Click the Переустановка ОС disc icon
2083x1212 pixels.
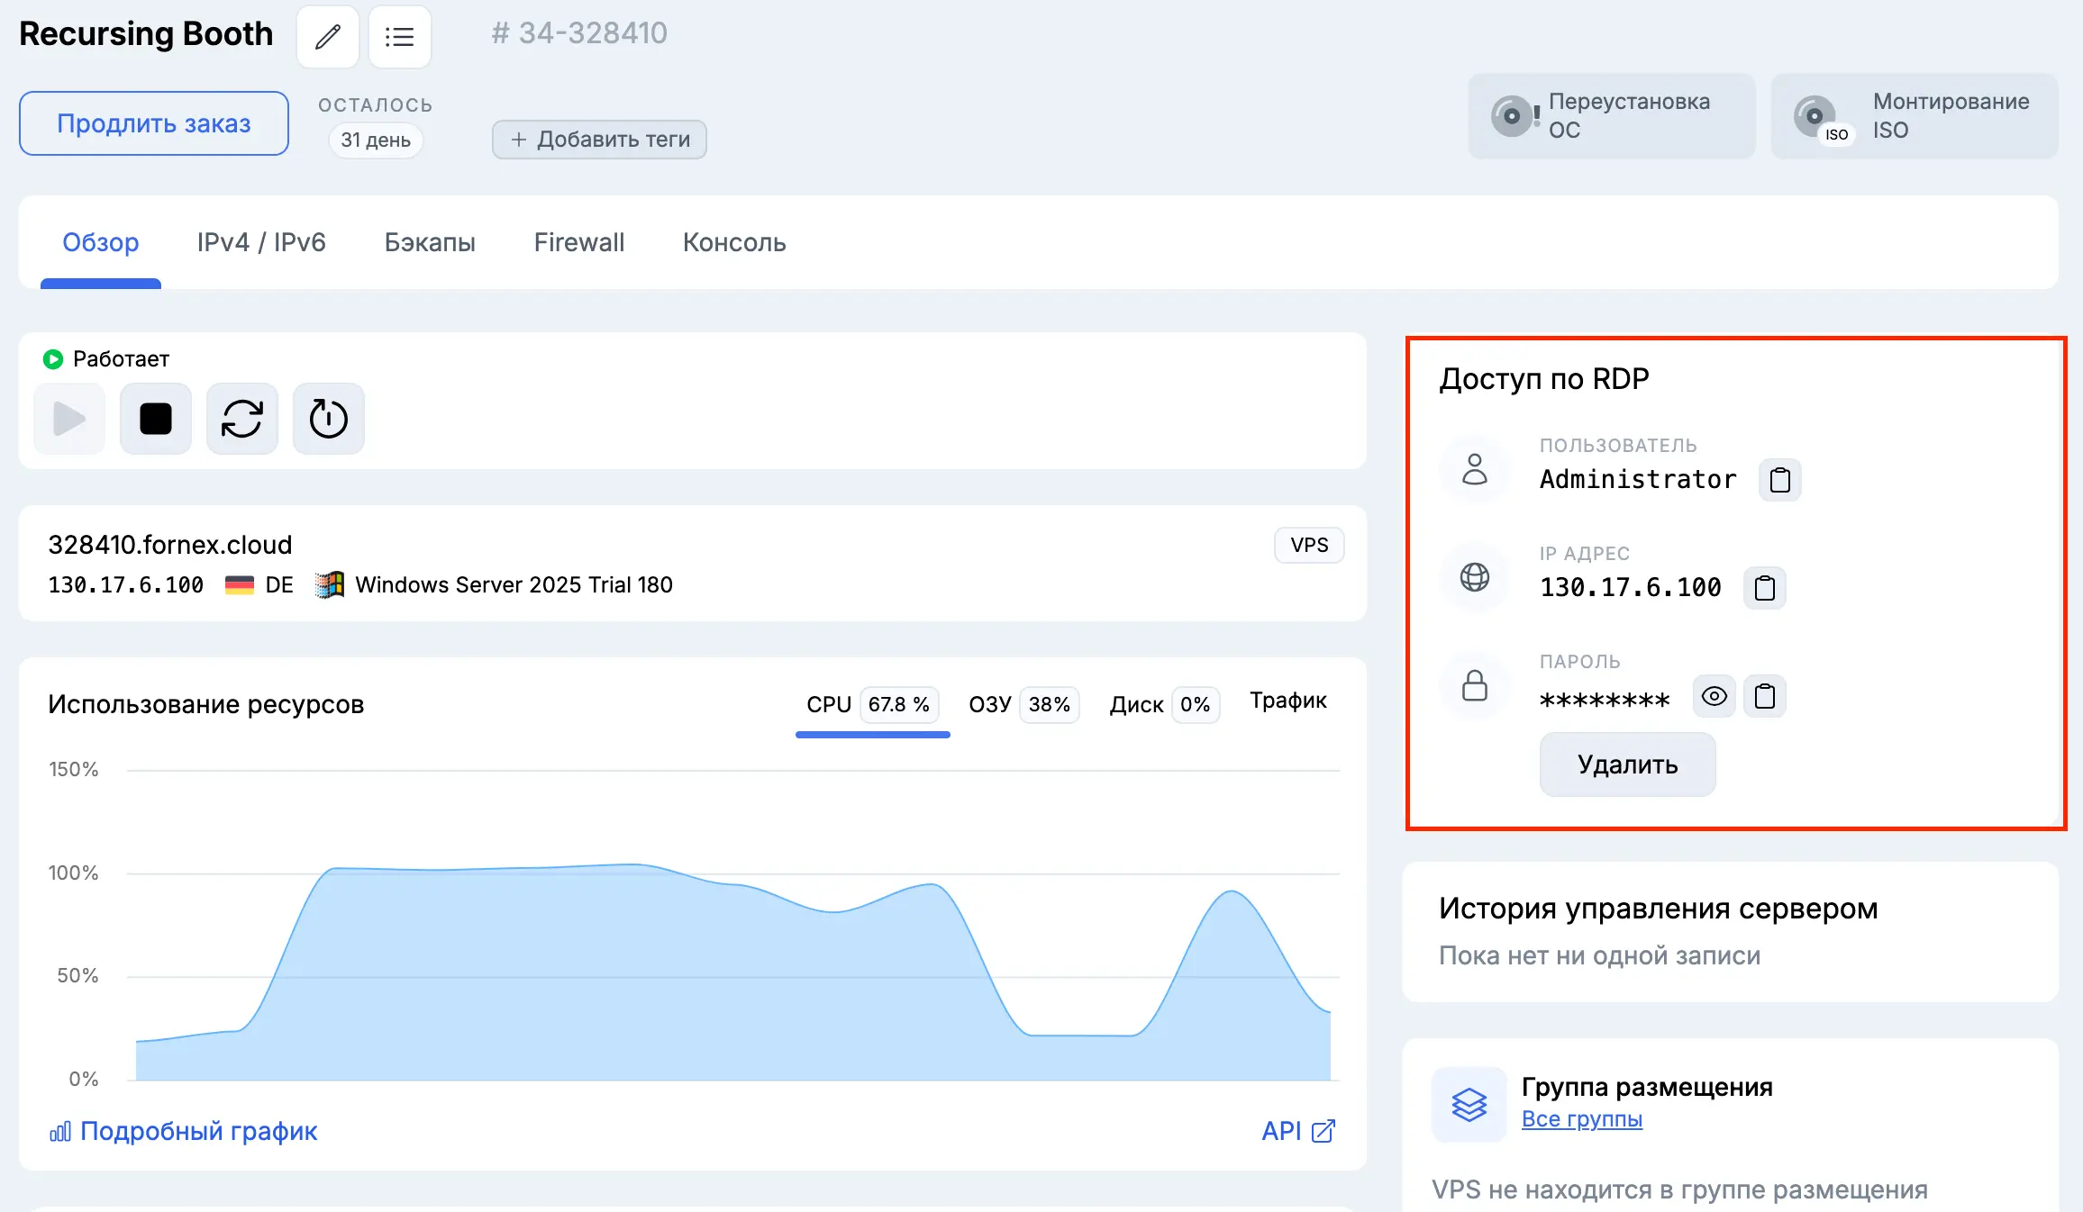1514,116
